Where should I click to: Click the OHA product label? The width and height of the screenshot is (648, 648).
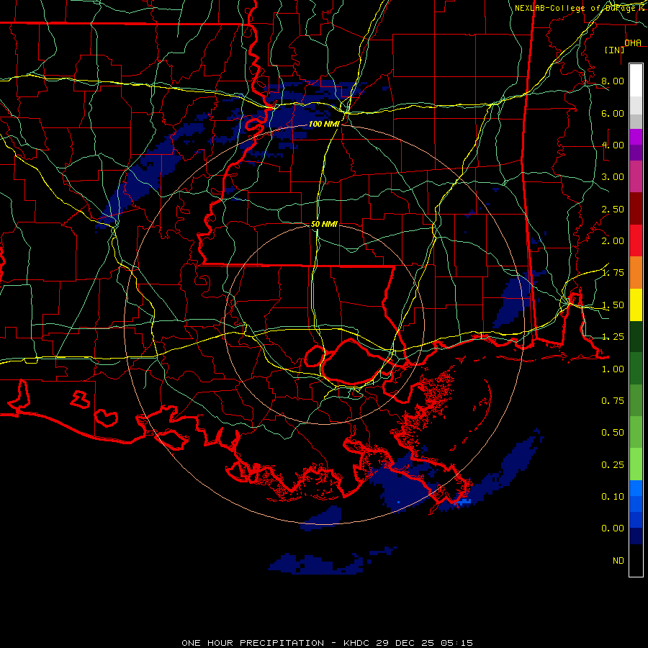[633, 43]
